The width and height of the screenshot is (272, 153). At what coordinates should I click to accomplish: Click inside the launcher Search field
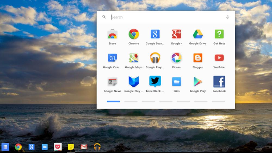click(166, 17)
